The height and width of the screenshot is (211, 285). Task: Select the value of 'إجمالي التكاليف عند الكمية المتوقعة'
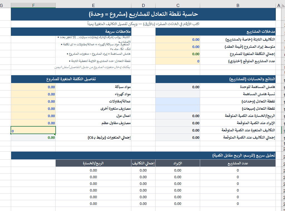pyautogui.click(x=178, y=137)
